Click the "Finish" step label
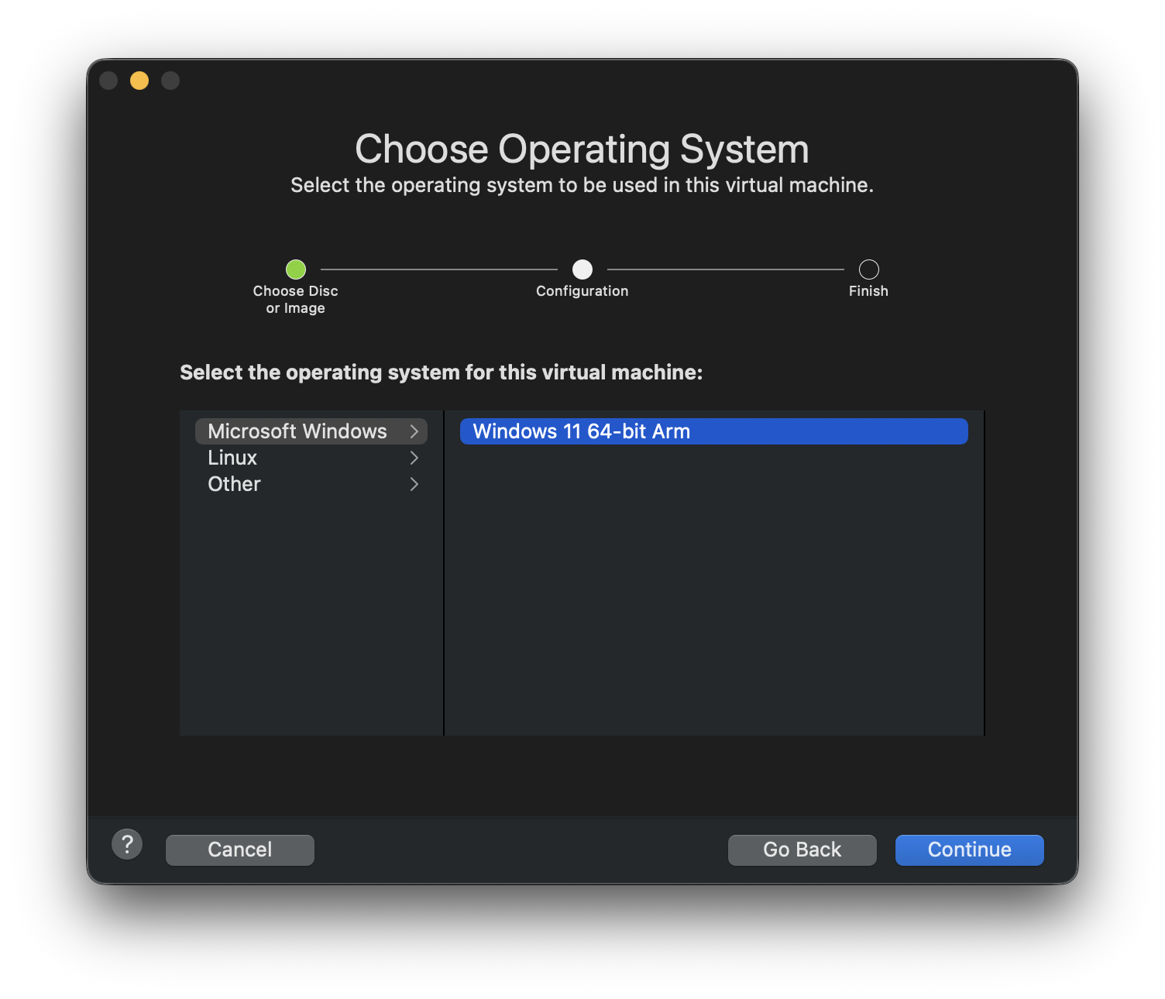 click(x=868, y=291)
